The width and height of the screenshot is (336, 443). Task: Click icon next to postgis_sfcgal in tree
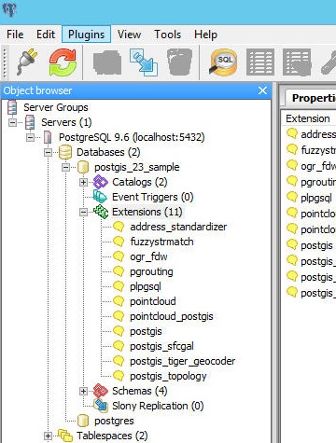[119, 346]
